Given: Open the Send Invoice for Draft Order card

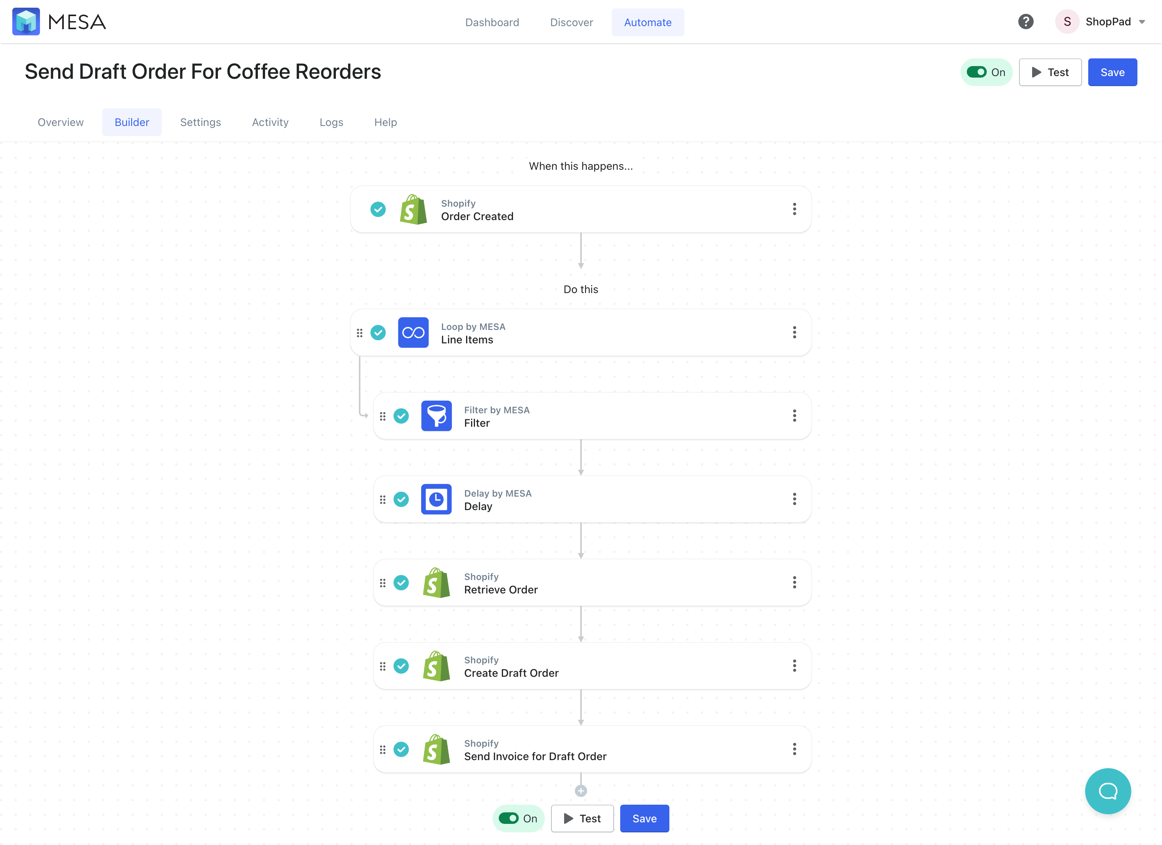Looking at the screenshot, I should pyautogui.click(x=592, y=749).
